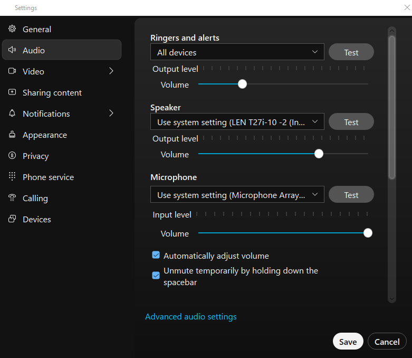This screenshot has height=358, width=412.
Task: Open the Speaker device dropdown
Action: [x=237, y=122]
